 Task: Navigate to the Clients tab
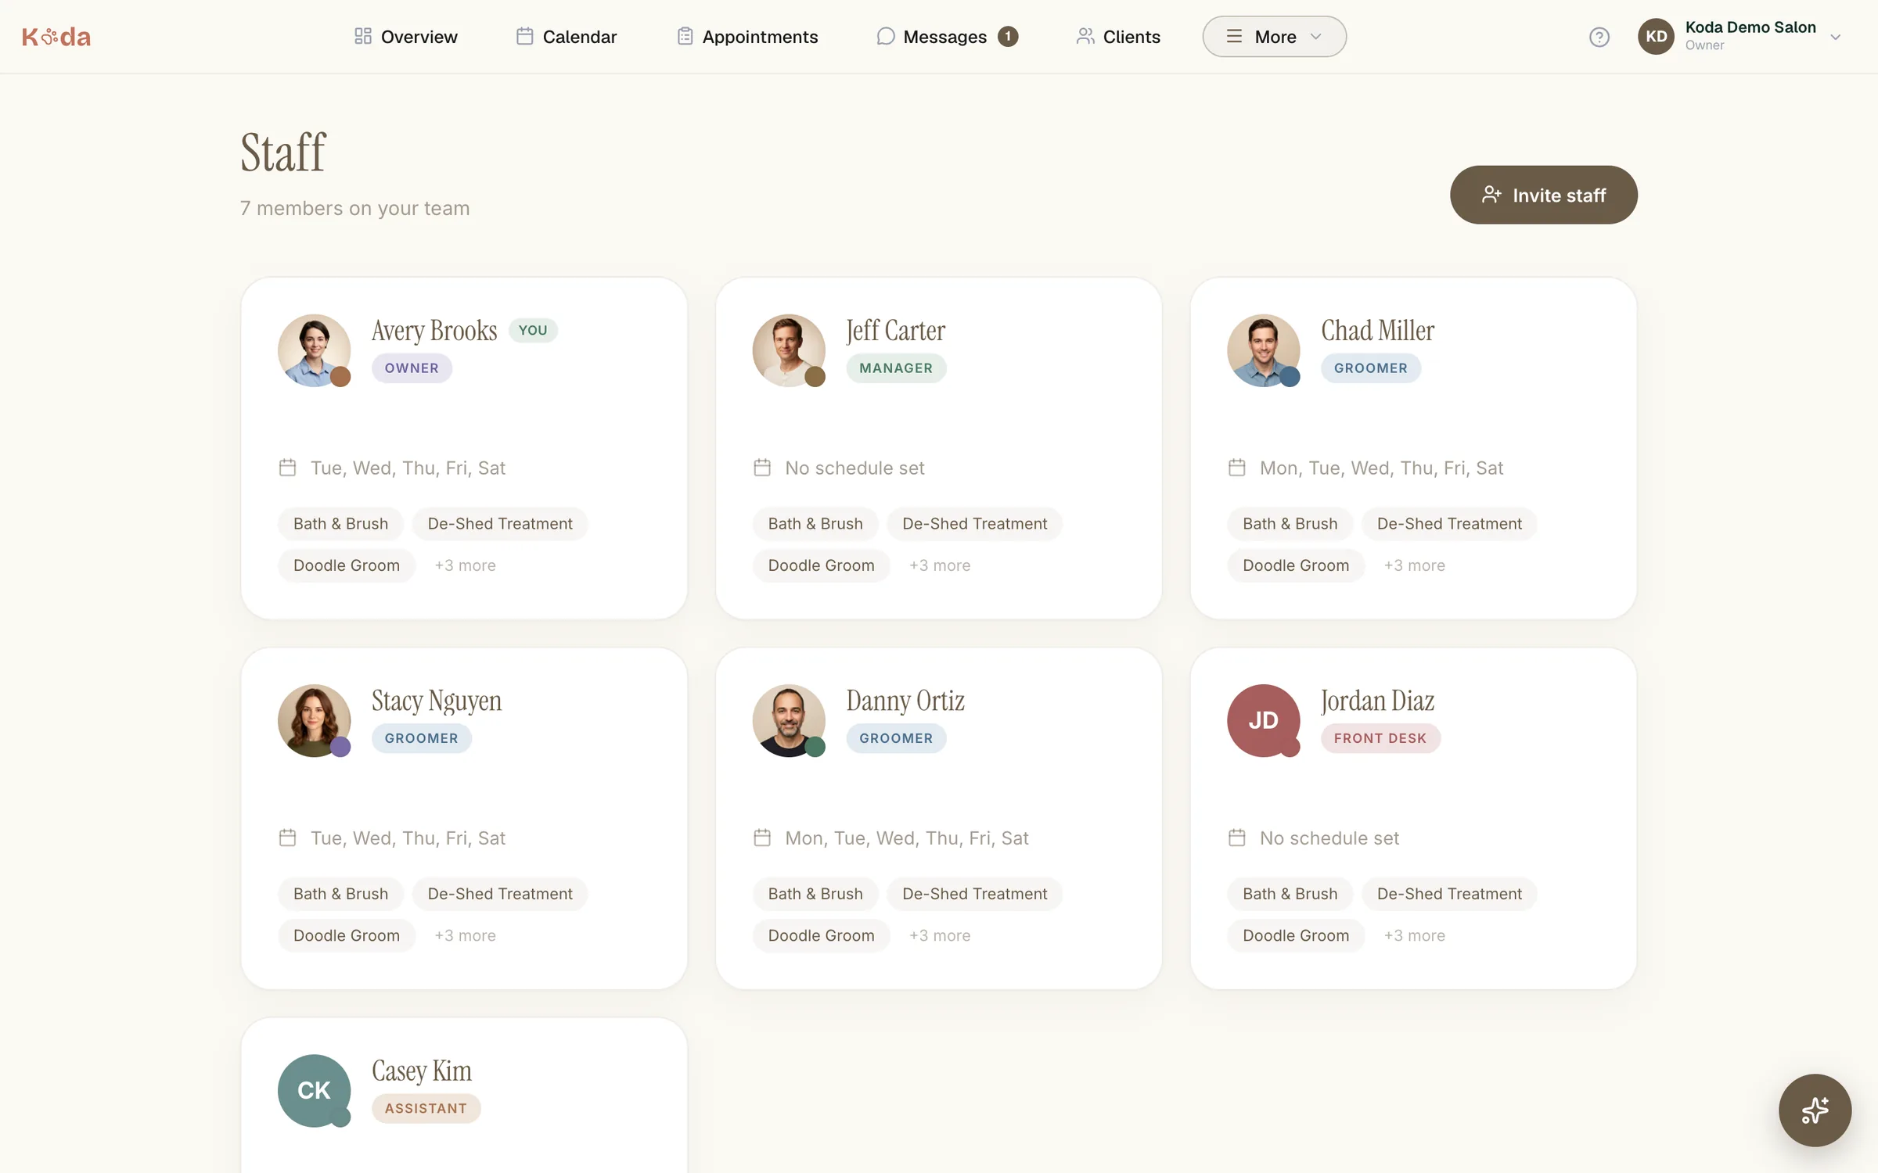pyautogui.click(x=1117, y=37)
